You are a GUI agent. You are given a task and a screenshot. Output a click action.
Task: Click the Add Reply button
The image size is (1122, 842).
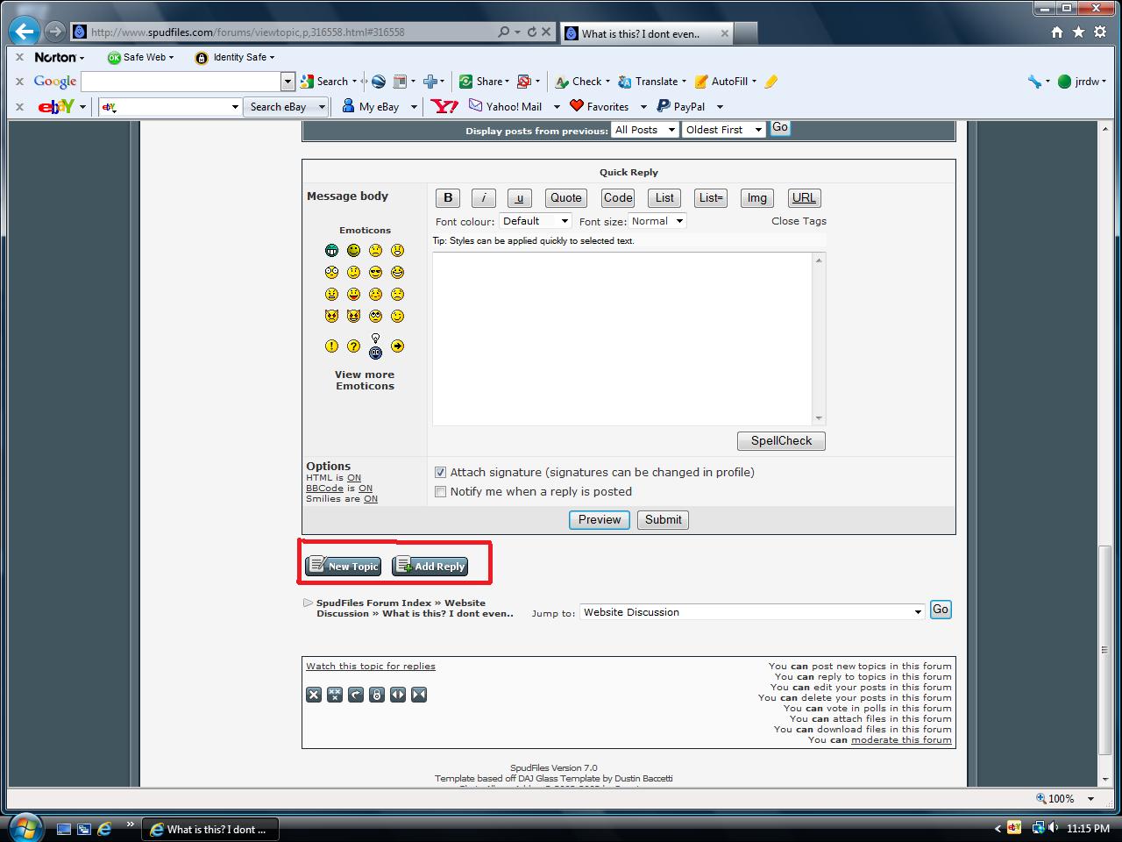430,567
